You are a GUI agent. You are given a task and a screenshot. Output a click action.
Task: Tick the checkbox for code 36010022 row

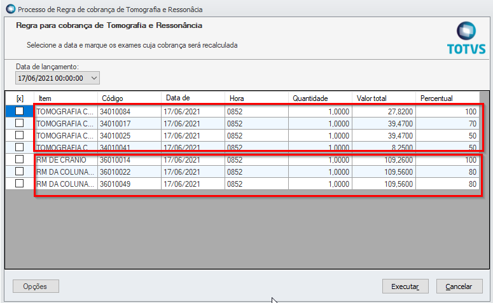20,171
